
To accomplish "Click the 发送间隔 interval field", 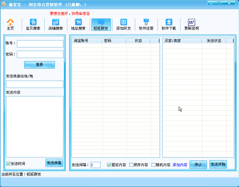I will (95, 165).
